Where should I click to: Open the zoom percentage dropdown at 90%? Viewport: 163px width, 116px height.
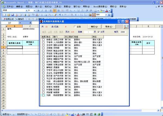(106, 15)
